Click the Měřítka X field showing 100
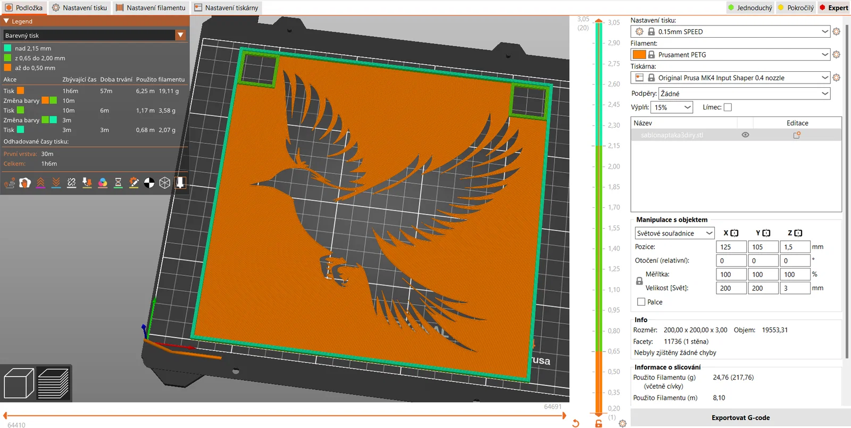Image resolution: width=851 pixels, height=428 pixels. [x=731, y=274]
